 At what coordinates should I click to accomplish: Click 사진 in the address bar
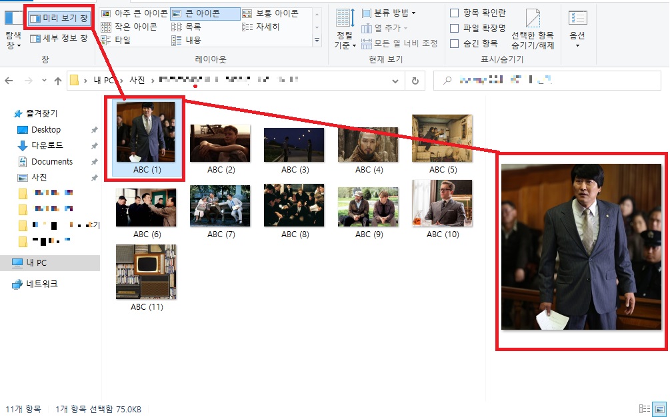[x=137, y=80]
